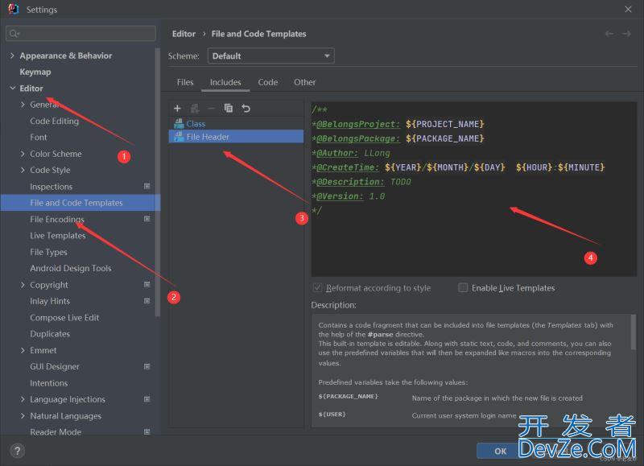This screenshot has width=644, height=466.
Task: Open Compose Live Edit settings
Action: tap(64, 317)
